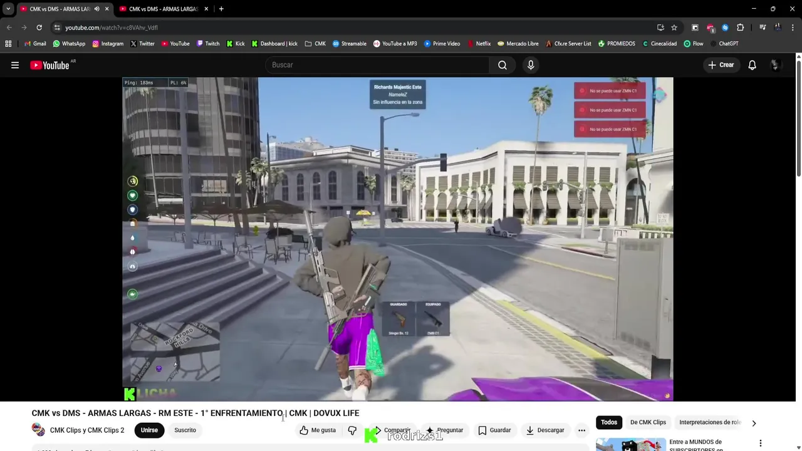Open the YouTube account avatar menu
This screenshot has height=451, width=802.
(775, 65)
